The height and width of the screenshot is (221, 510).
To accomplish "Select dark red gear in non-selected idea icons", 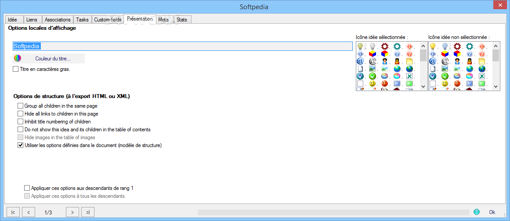I will pos(457,46).
